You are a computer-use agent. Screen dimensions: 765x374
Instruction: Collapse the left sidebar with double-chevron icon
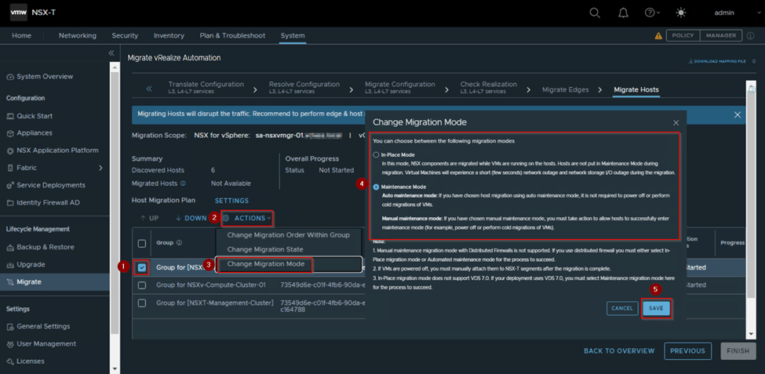[x=111, y=53]
